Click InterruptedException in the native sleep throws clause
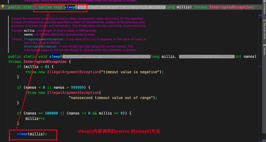The height and width of the screenshot is (142, 266). [231, 7]
